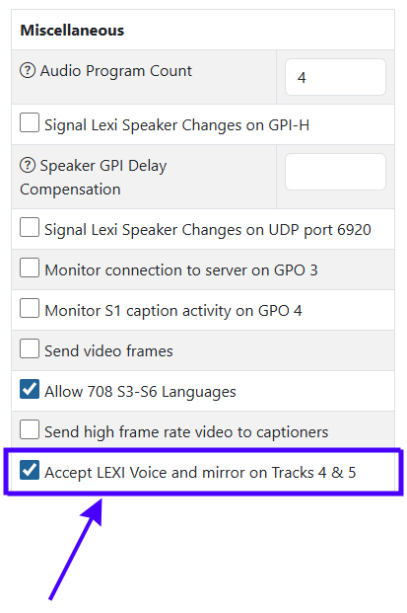Click Monitor S1 caption activity label text
407x613 pixels.
click(x=173, y=311)
